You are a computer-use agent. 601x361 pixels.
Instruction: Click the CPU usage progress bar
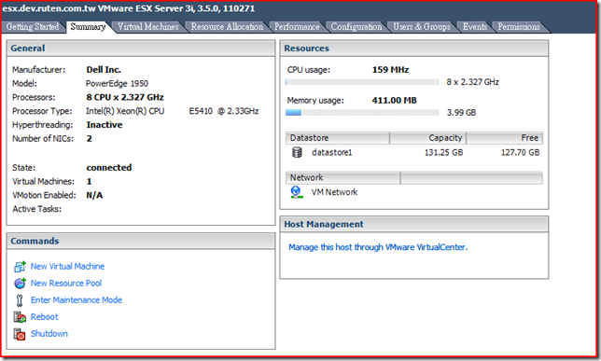tap(362, 82)
